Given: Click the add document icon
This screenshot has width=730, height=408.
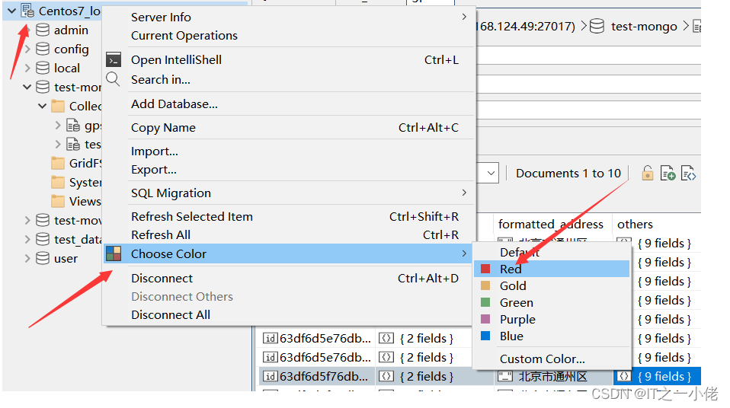Looking at the screenshot, I should point(668,173).
